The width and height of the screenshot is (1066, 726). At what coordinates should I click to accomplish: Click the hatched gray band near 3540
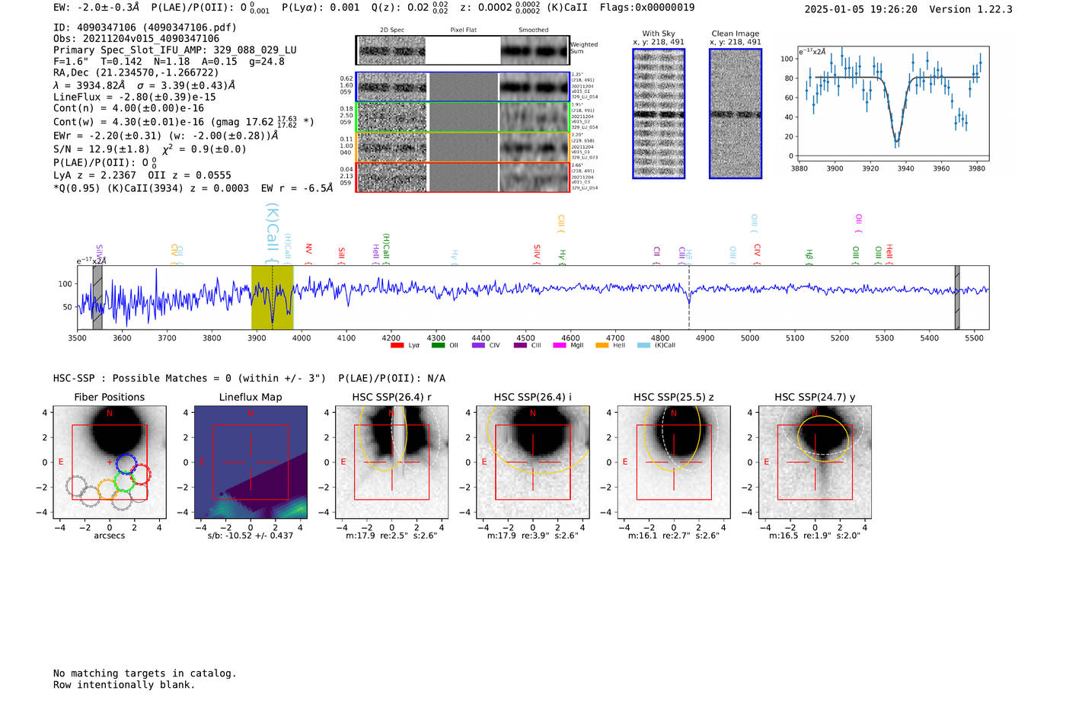click(x=97, y=297)
